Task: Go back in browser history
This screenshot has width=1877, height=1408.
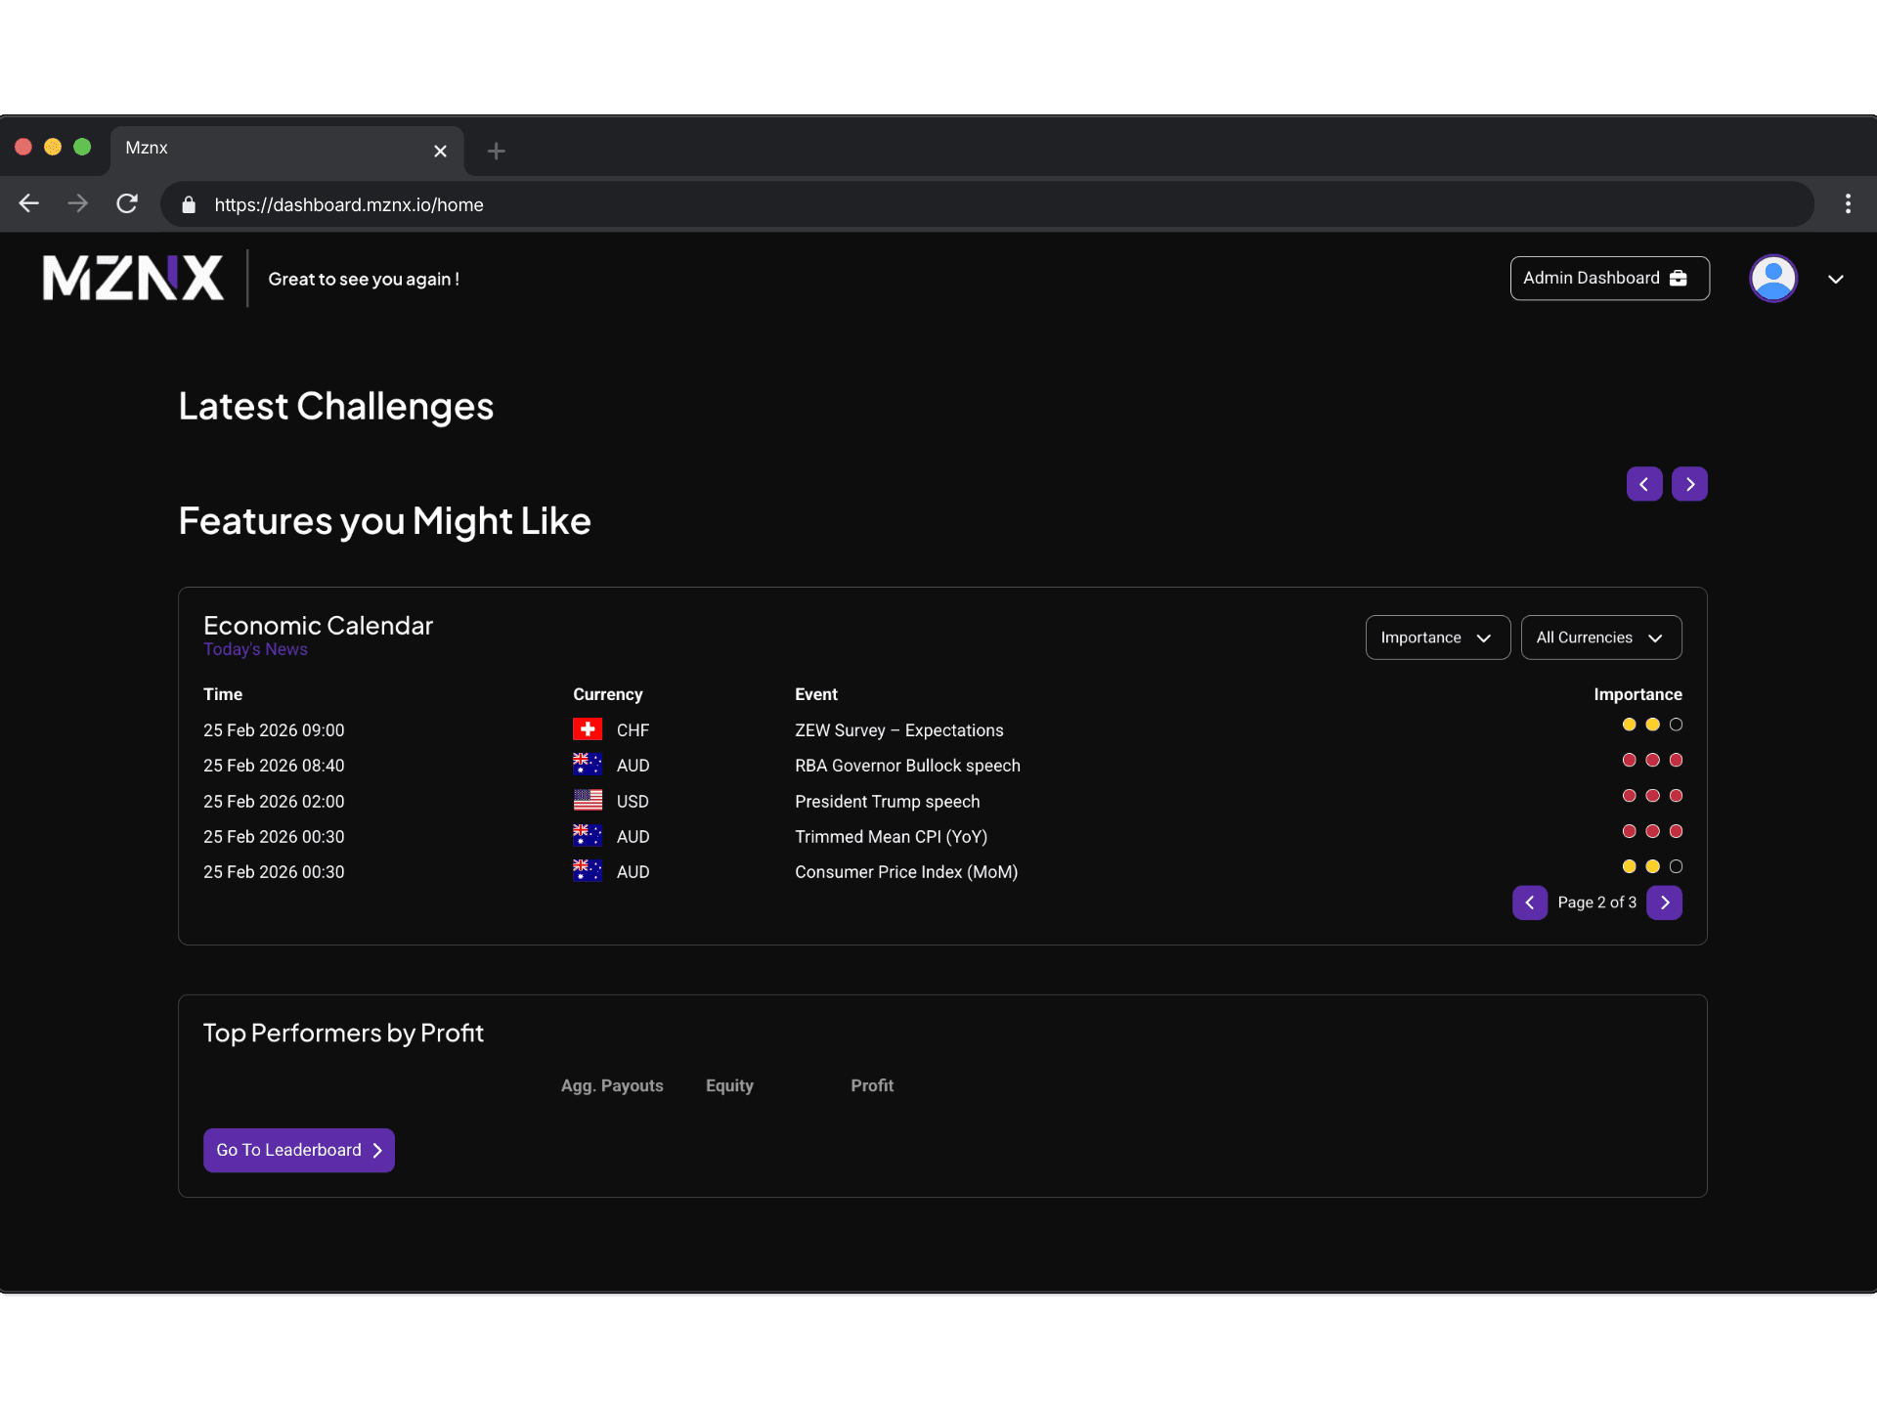Action: point(29,203)
